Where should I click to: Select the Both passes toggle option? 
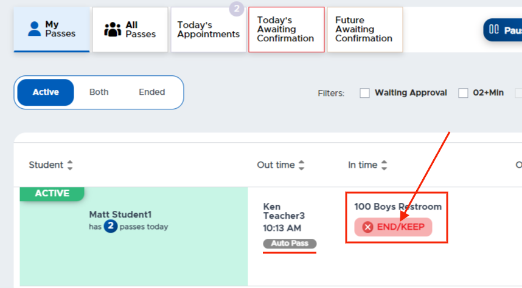pyautogui.click(x=99, y=92)
